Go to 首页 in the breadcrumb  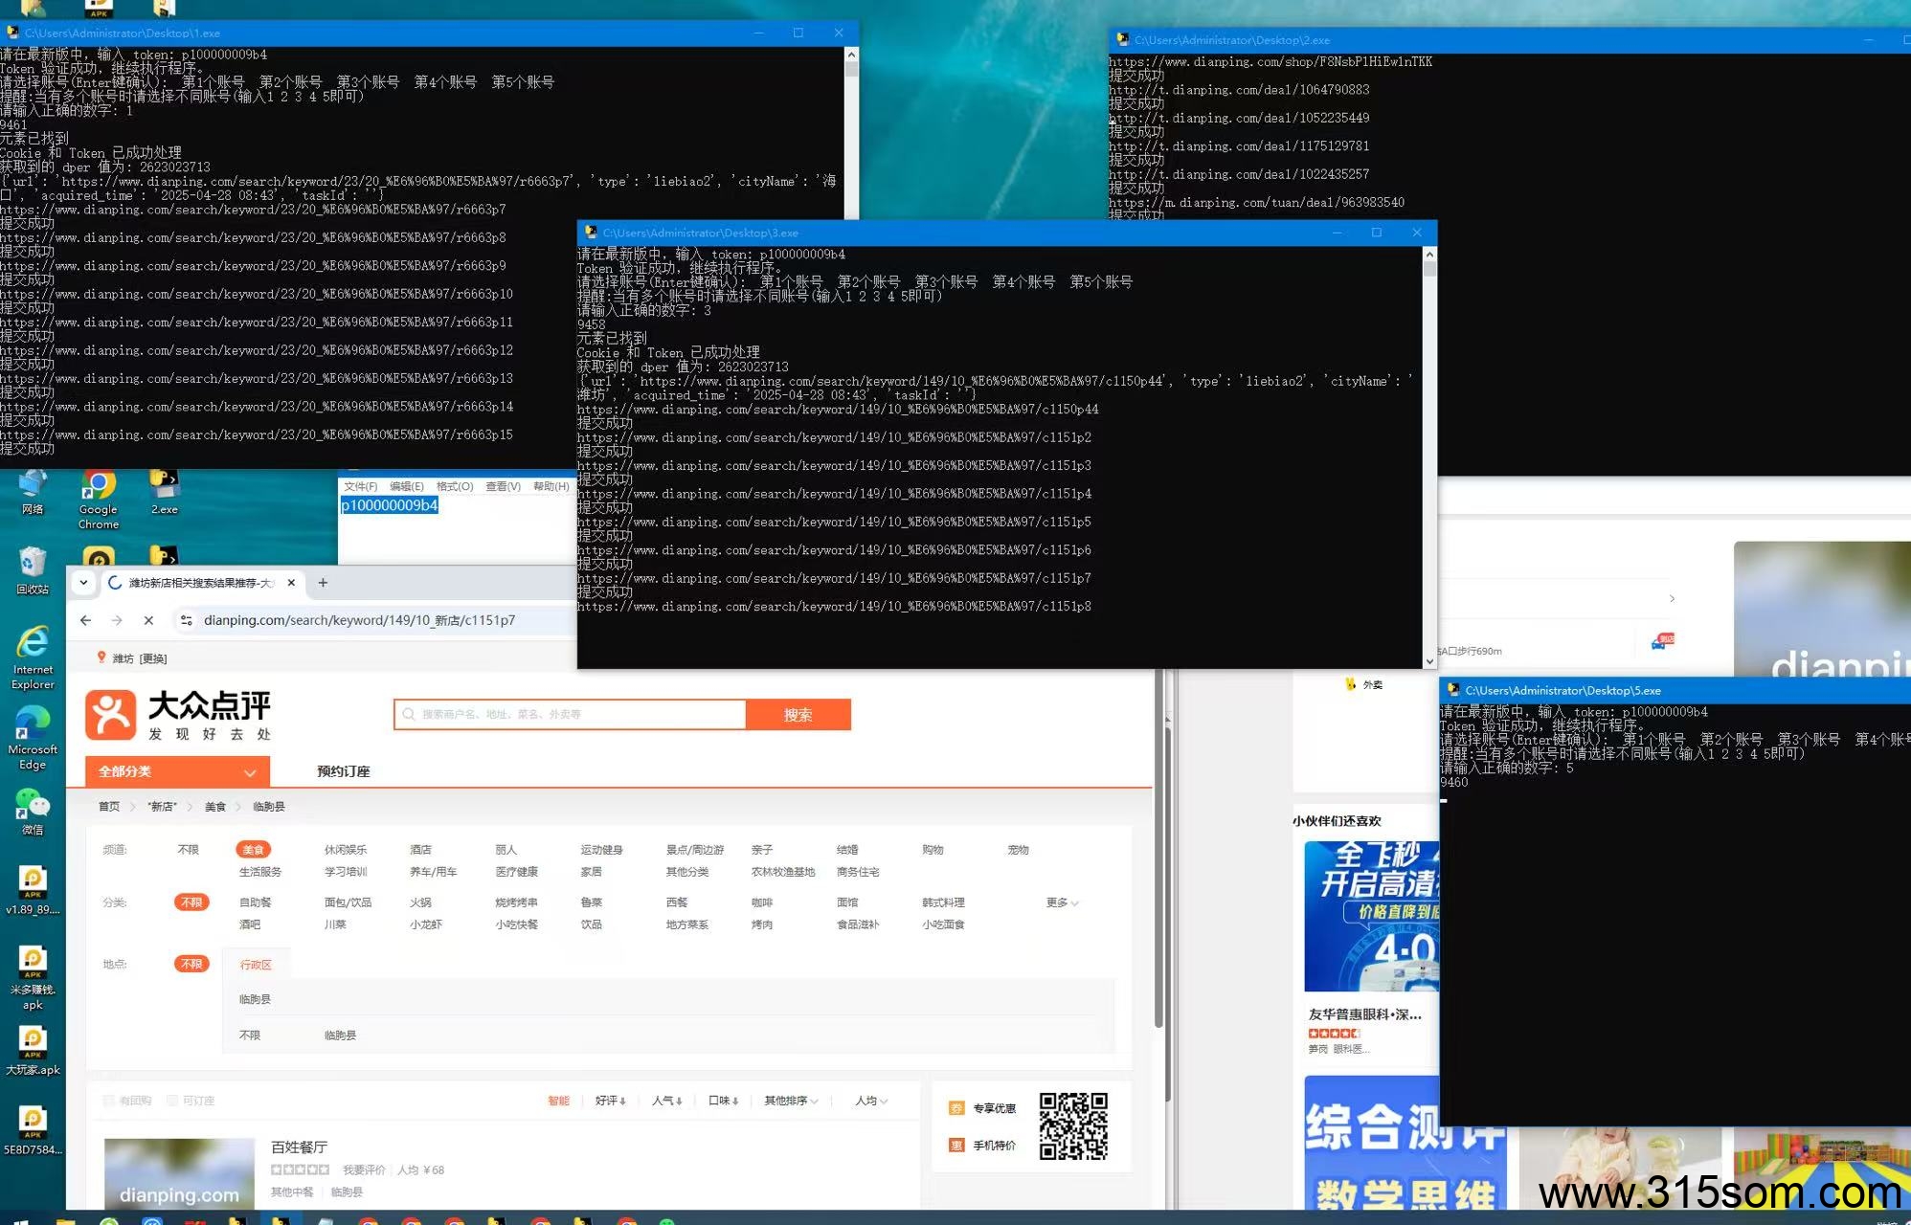click(x=109, y=806)
